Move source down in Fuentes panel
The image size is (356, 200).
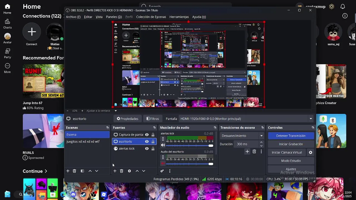[144, 171]
